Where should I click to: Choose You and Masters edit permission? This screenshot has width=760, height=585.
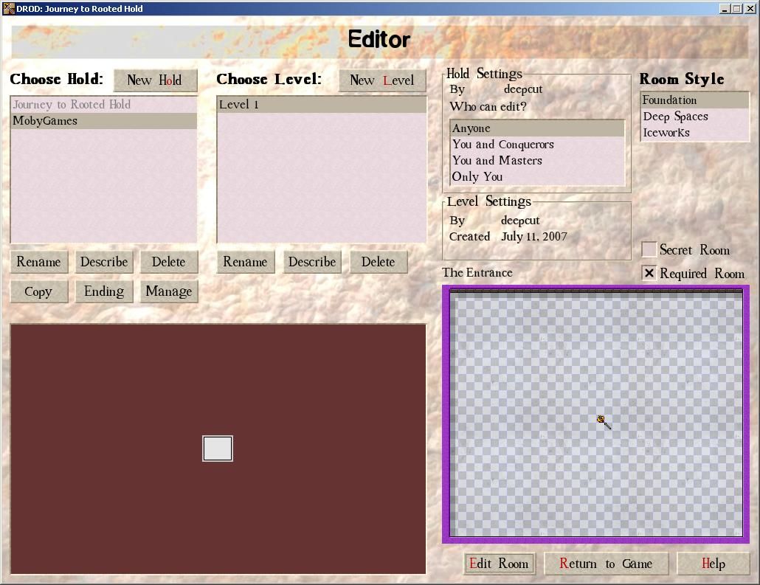(537, 160)
